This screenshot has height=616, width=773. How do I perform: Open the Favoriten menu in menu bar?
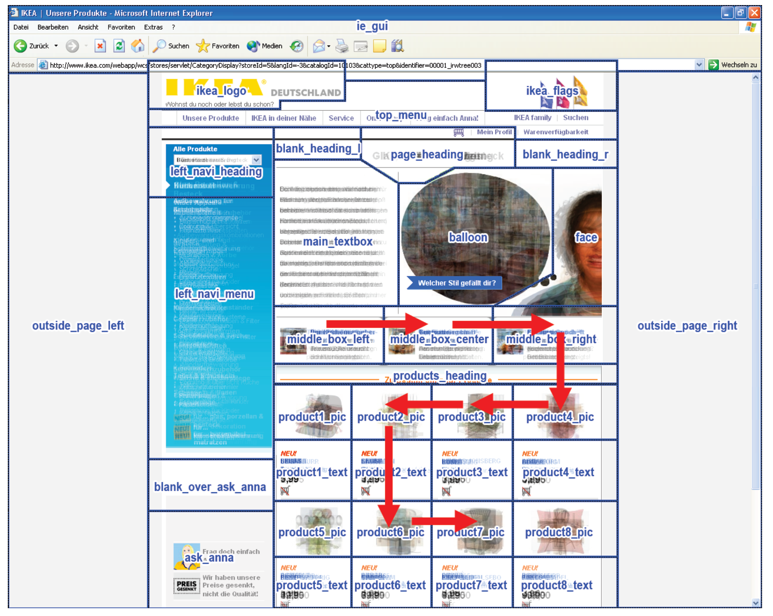[121, 27]
